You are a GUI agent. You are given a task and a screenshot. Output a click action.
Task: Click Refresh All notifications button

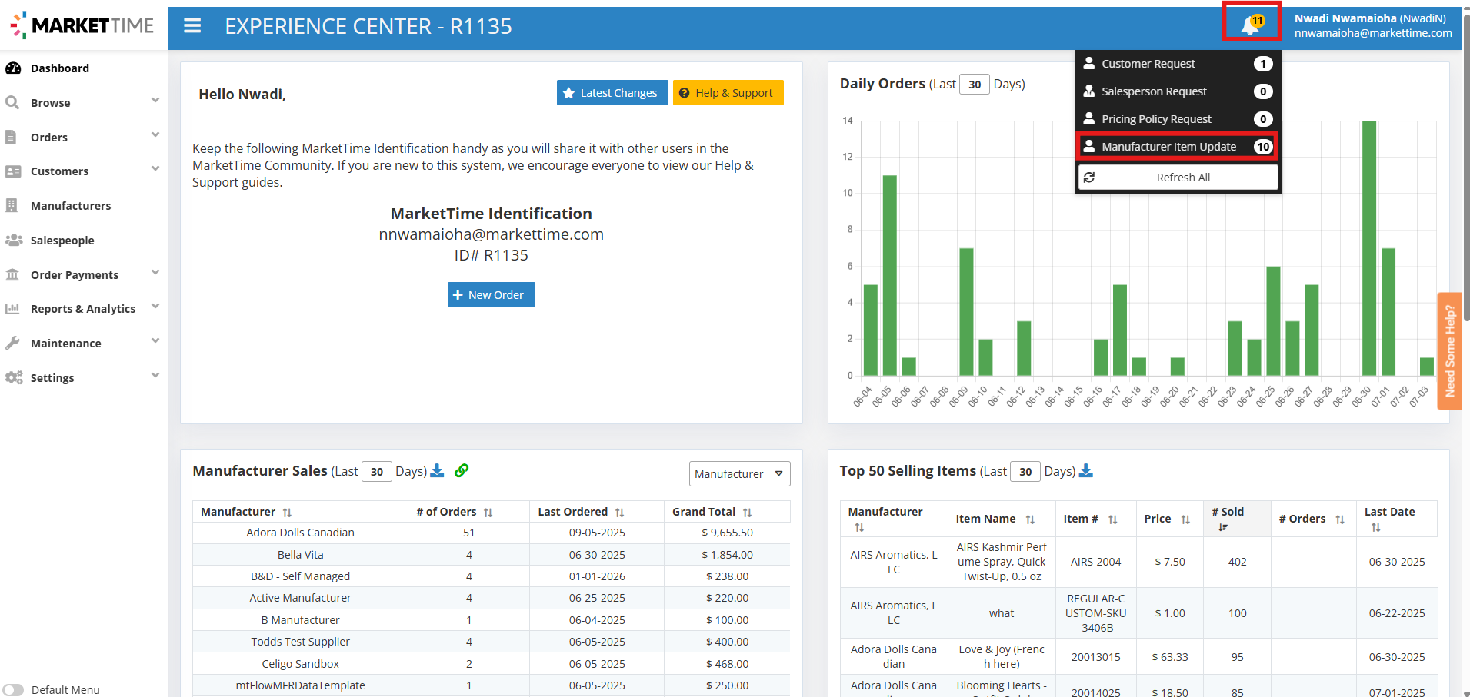pyautogui.click(x=1178, y=178)
